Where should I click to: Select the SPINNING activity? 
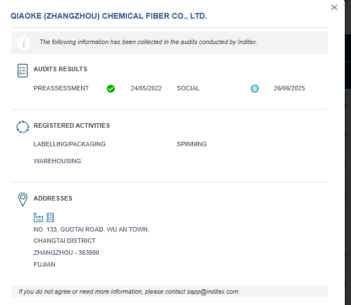[x=192, y=145]
